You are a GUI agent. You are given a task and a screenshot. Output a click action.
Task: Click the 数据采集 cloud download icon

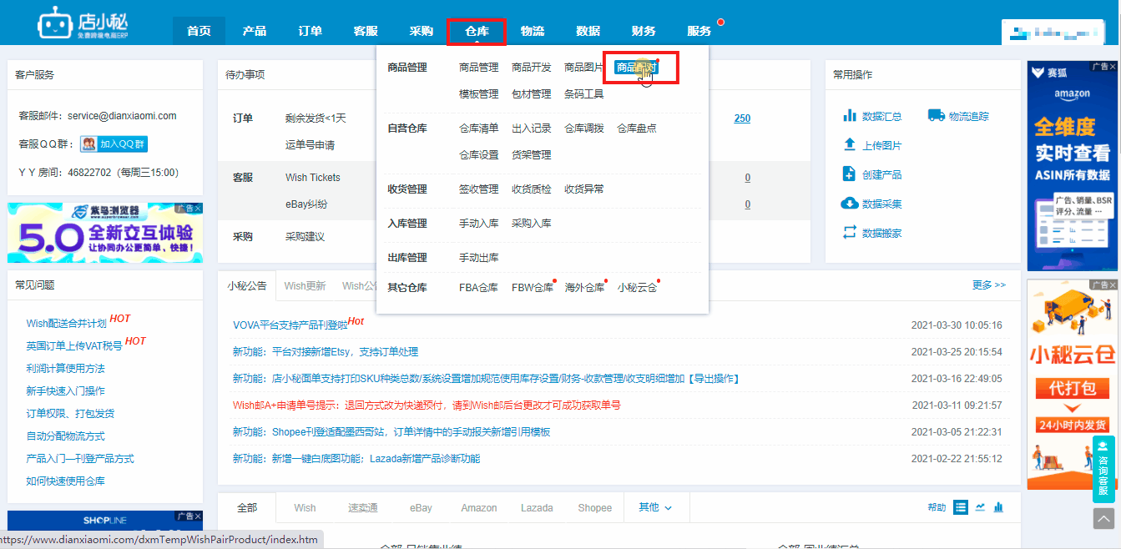coord(850,204)
